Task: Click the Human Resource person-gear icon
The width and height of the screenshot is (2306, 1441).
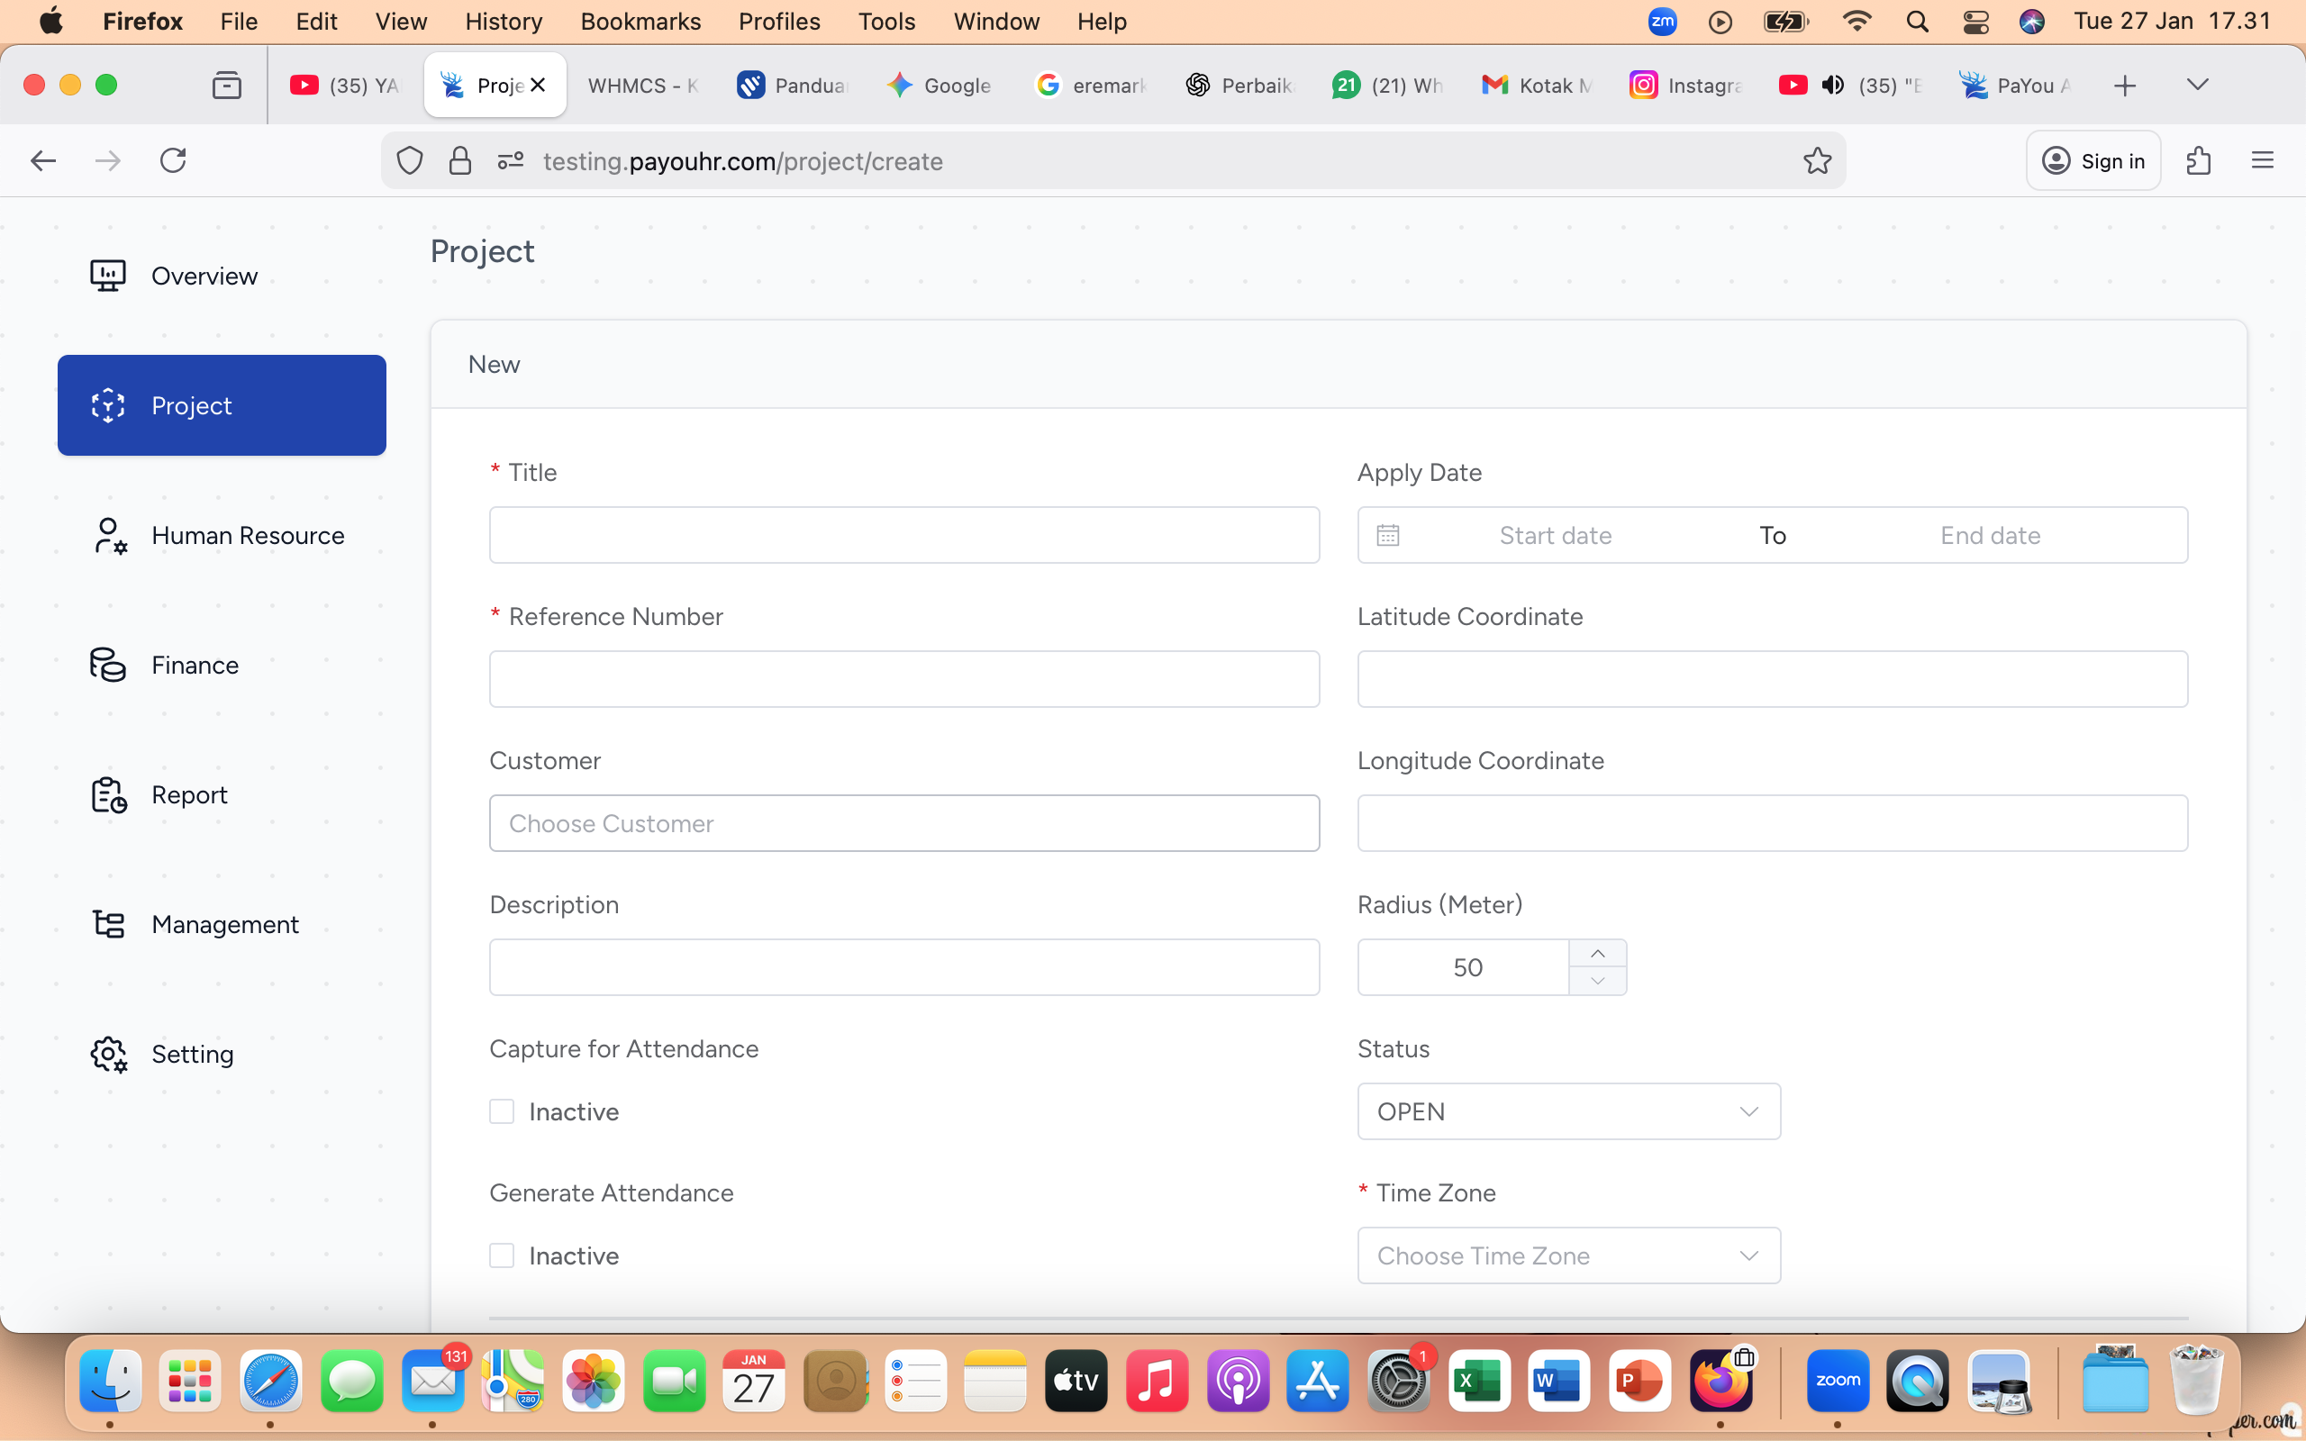Action: [x=109, y=536]
